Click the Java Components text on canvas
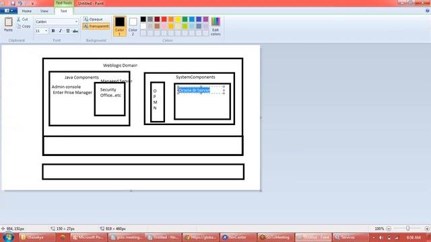This screenshot has height=242, width=431. pos(81,77)
